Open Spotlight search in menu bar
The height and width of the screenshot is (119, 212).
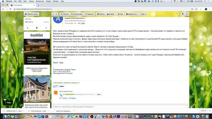pos(205,1)
